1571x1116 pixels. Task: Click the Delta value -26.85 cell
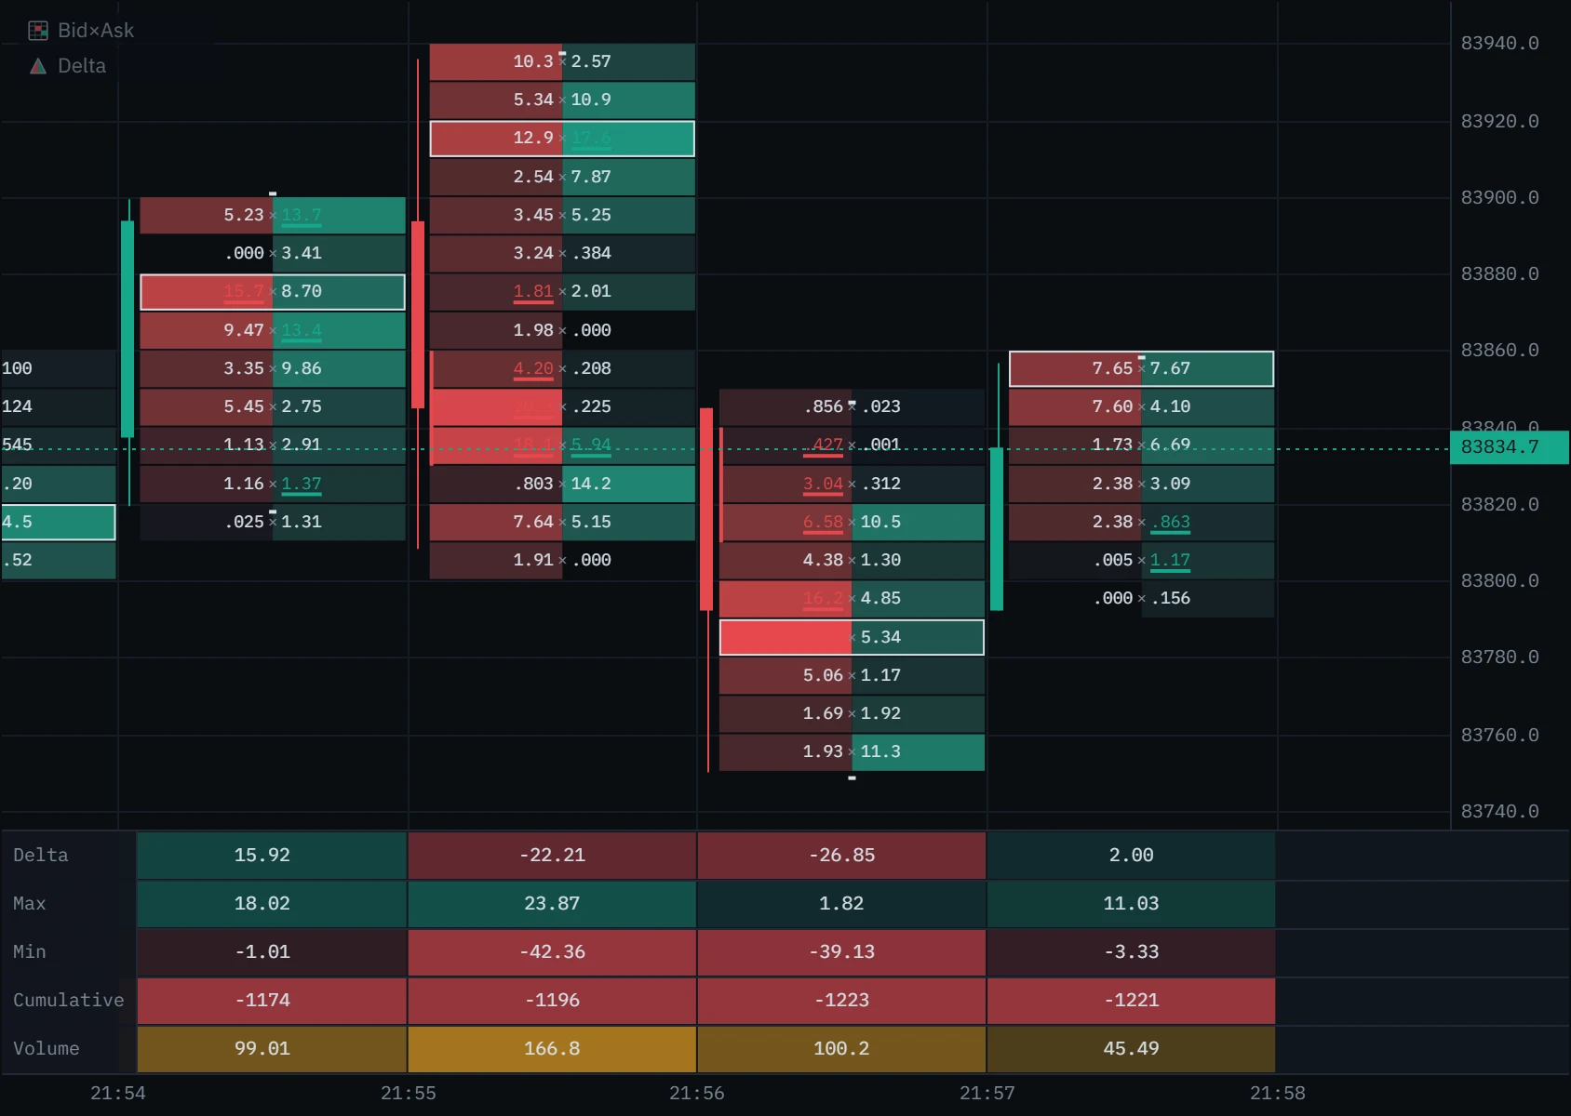(841, 856)
